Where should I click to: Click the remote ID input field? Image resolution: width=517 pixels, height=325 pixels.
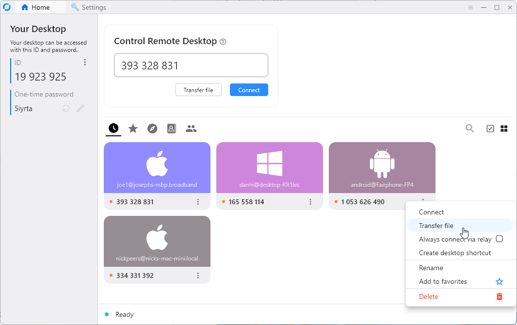(191, 65)
